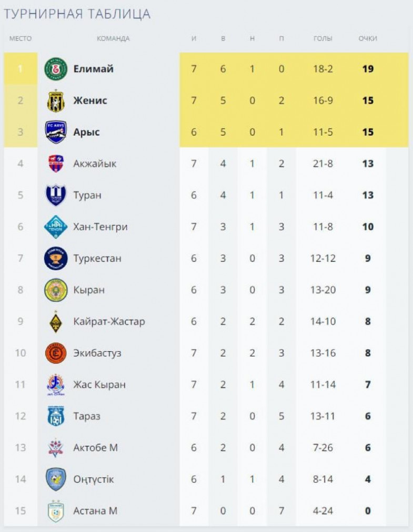Open the FC Арыс club logo
413x532 pixels.
point(56,132)
